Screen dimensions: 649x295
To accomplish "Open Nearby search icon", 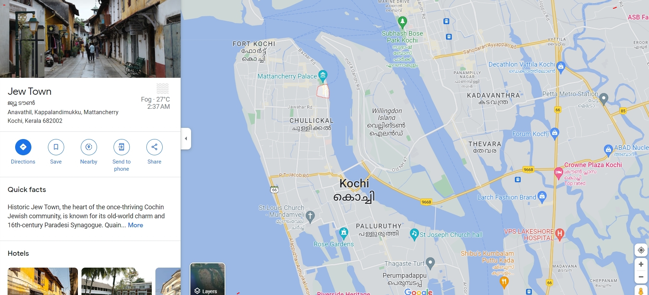I will tap(89, 147).
